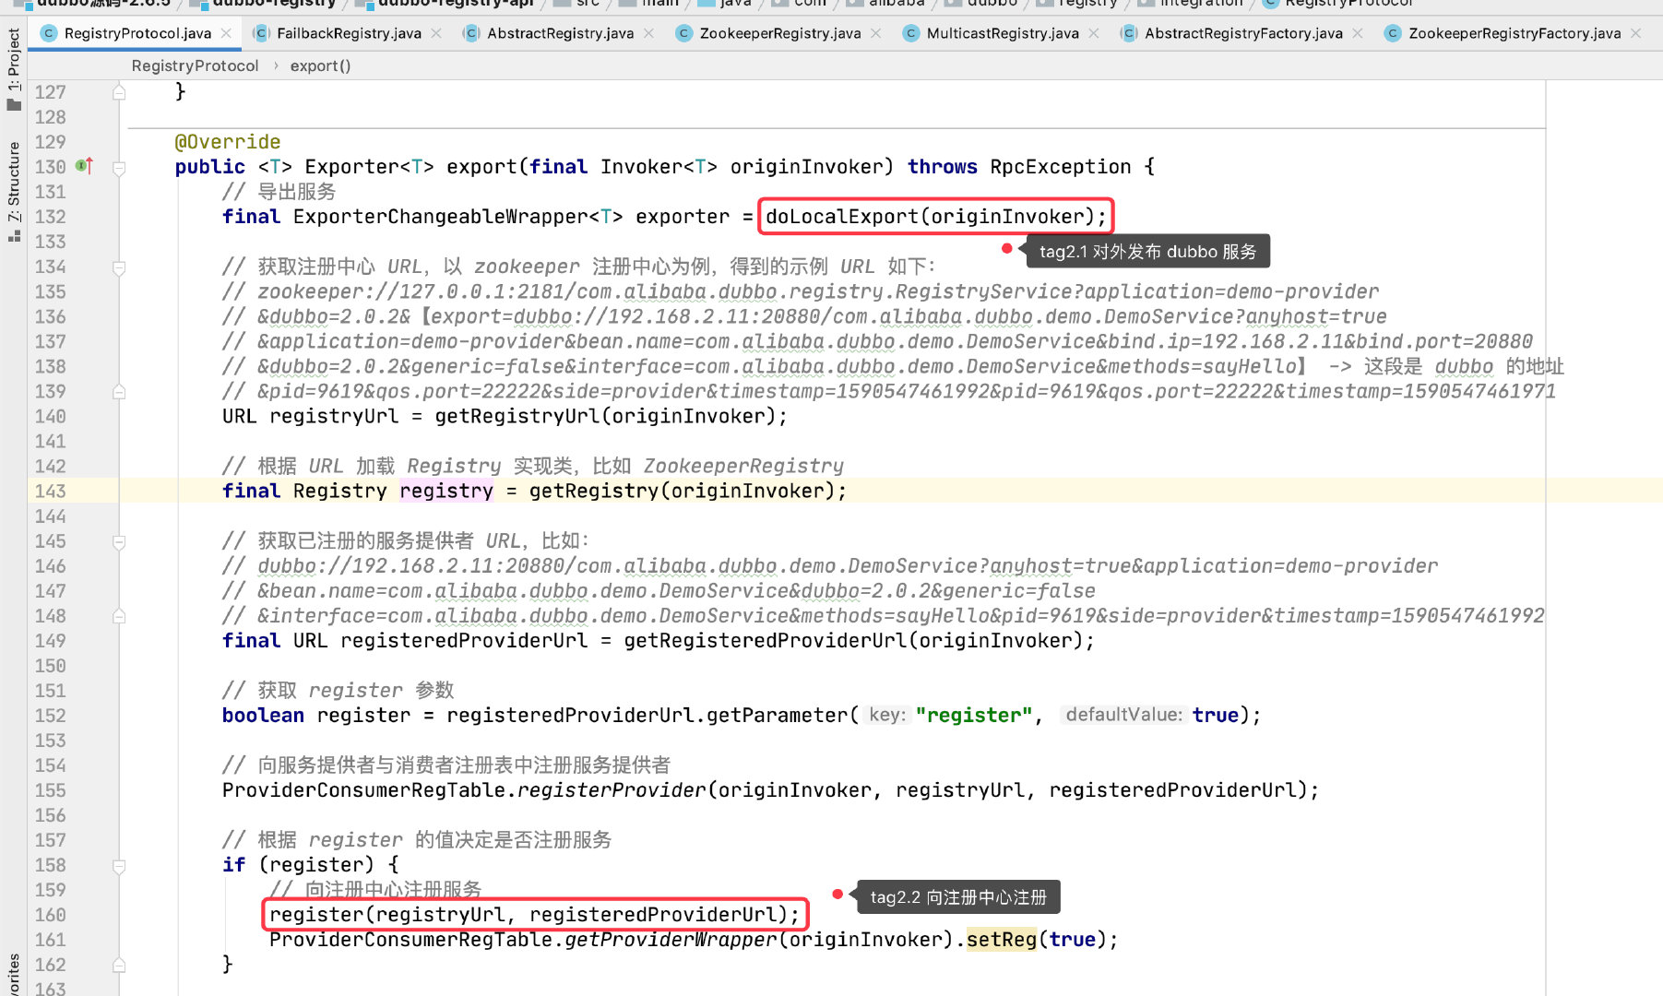Click the if (register) statement on line 158
The height and width of the screenshot is (996, 1663).
click(310, 865)
